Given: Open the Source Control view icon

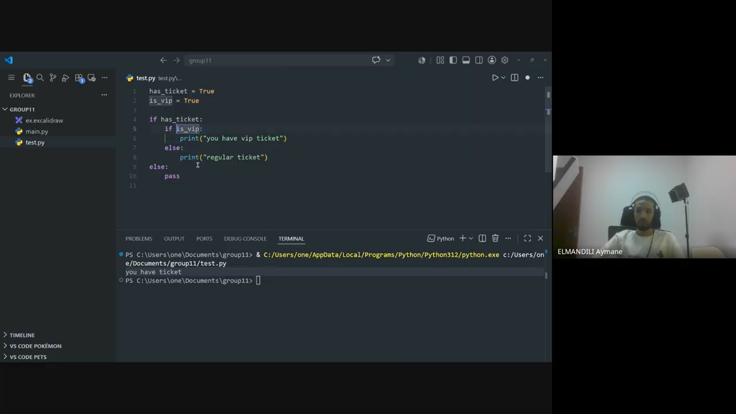Looking at the screenshot, I should click(x=53, y=78).
